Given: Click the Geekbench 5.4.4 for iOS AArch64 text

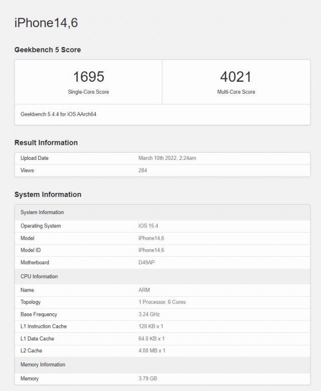Looking at the screenshot, I should pyautogui.click(x=58, y=114).
